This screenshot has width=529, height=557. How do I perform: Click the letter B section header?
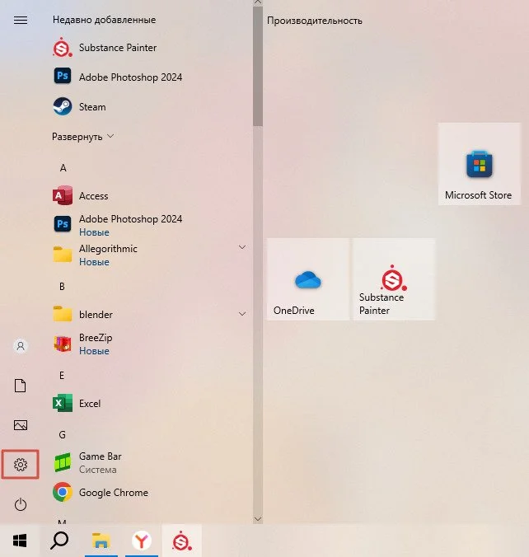click(62, 286)
